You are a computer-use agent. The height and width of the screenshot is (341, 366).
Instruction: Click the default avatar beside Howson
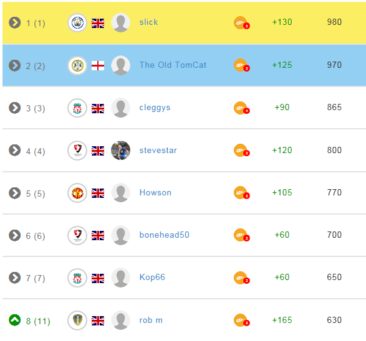point(121,193)
